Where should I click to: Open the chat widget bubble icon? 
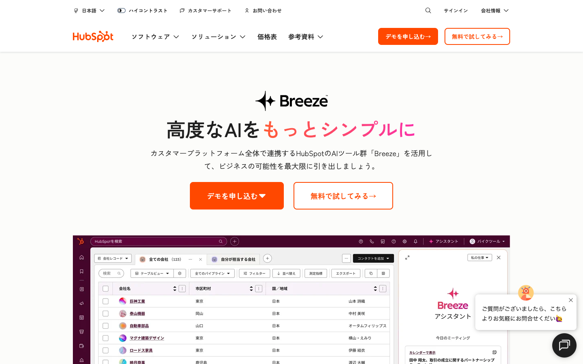coord(564,345)
